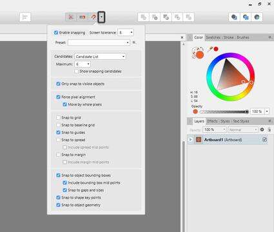The height and width of the screenshot is (232, 274).
Task: Switch to the Effects tab
Action: tap(212, 121)
